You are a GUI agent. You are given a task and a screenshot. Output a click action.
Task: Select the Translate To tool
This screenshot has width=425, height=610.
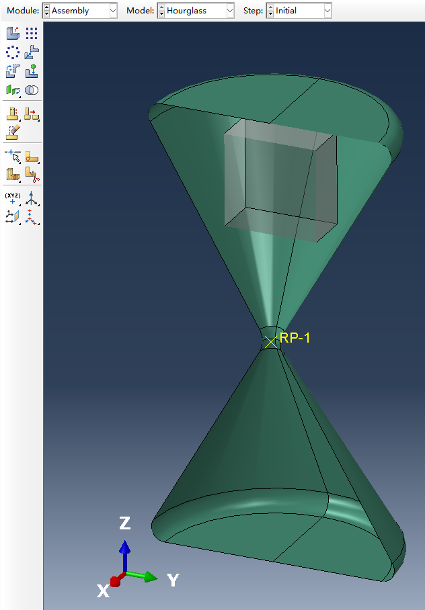click(x=32, y=71)
